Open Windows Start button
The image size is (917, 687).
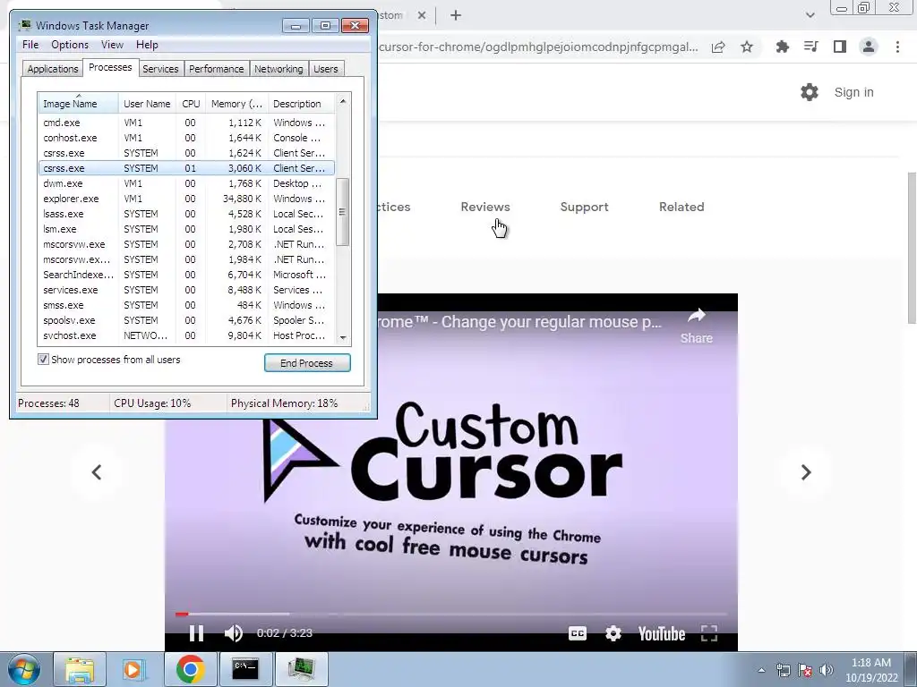coord(24,669)
